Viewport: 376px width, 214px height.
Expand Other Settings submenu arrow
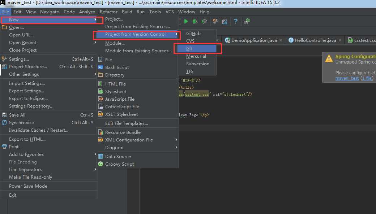[95, 74]
